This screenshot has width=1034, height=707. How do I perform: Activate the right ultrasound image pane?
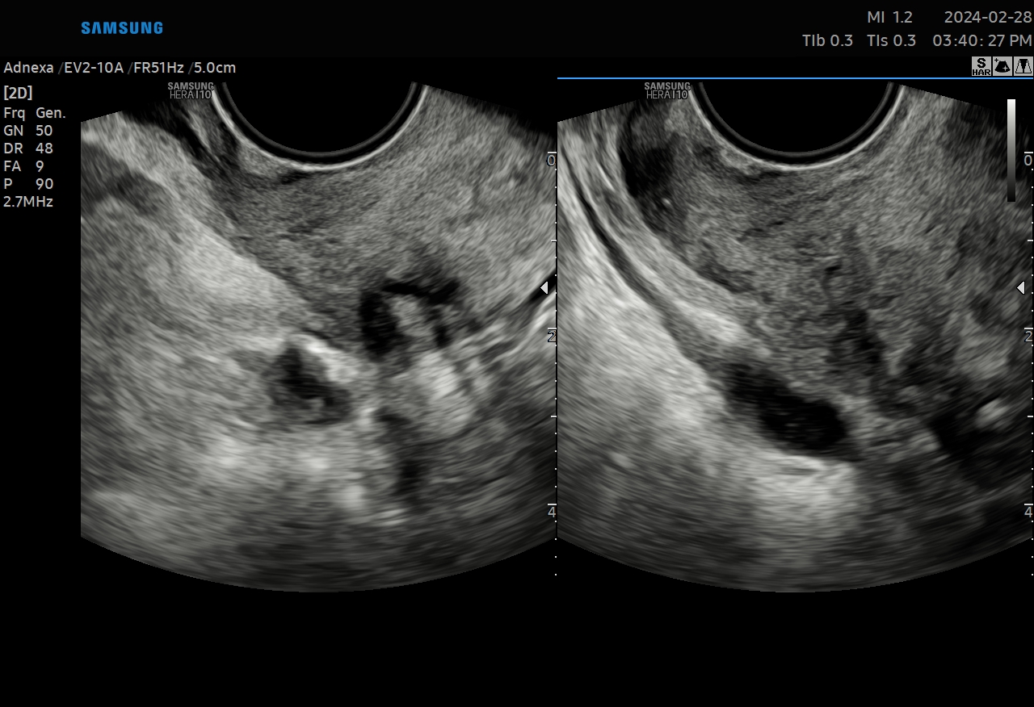792,363
